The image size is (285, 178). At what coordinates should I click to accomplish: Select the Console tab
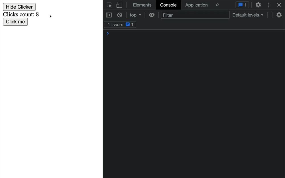pos(168,5)
